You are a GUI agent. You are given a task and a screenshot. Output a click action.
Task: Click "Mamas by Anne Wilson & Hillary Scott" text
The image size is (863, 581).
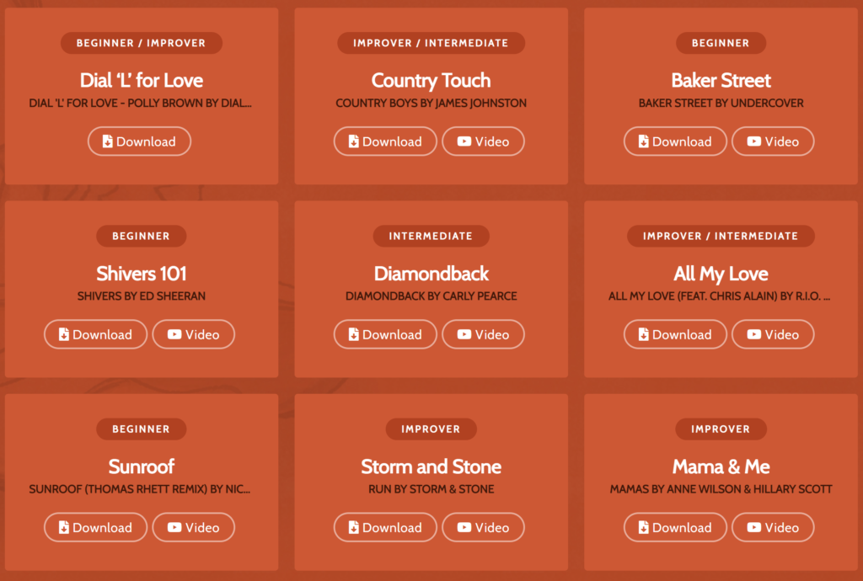721,488
